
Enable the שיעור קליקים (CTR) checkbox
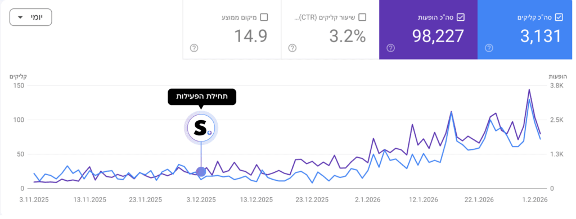pos(362,17)
